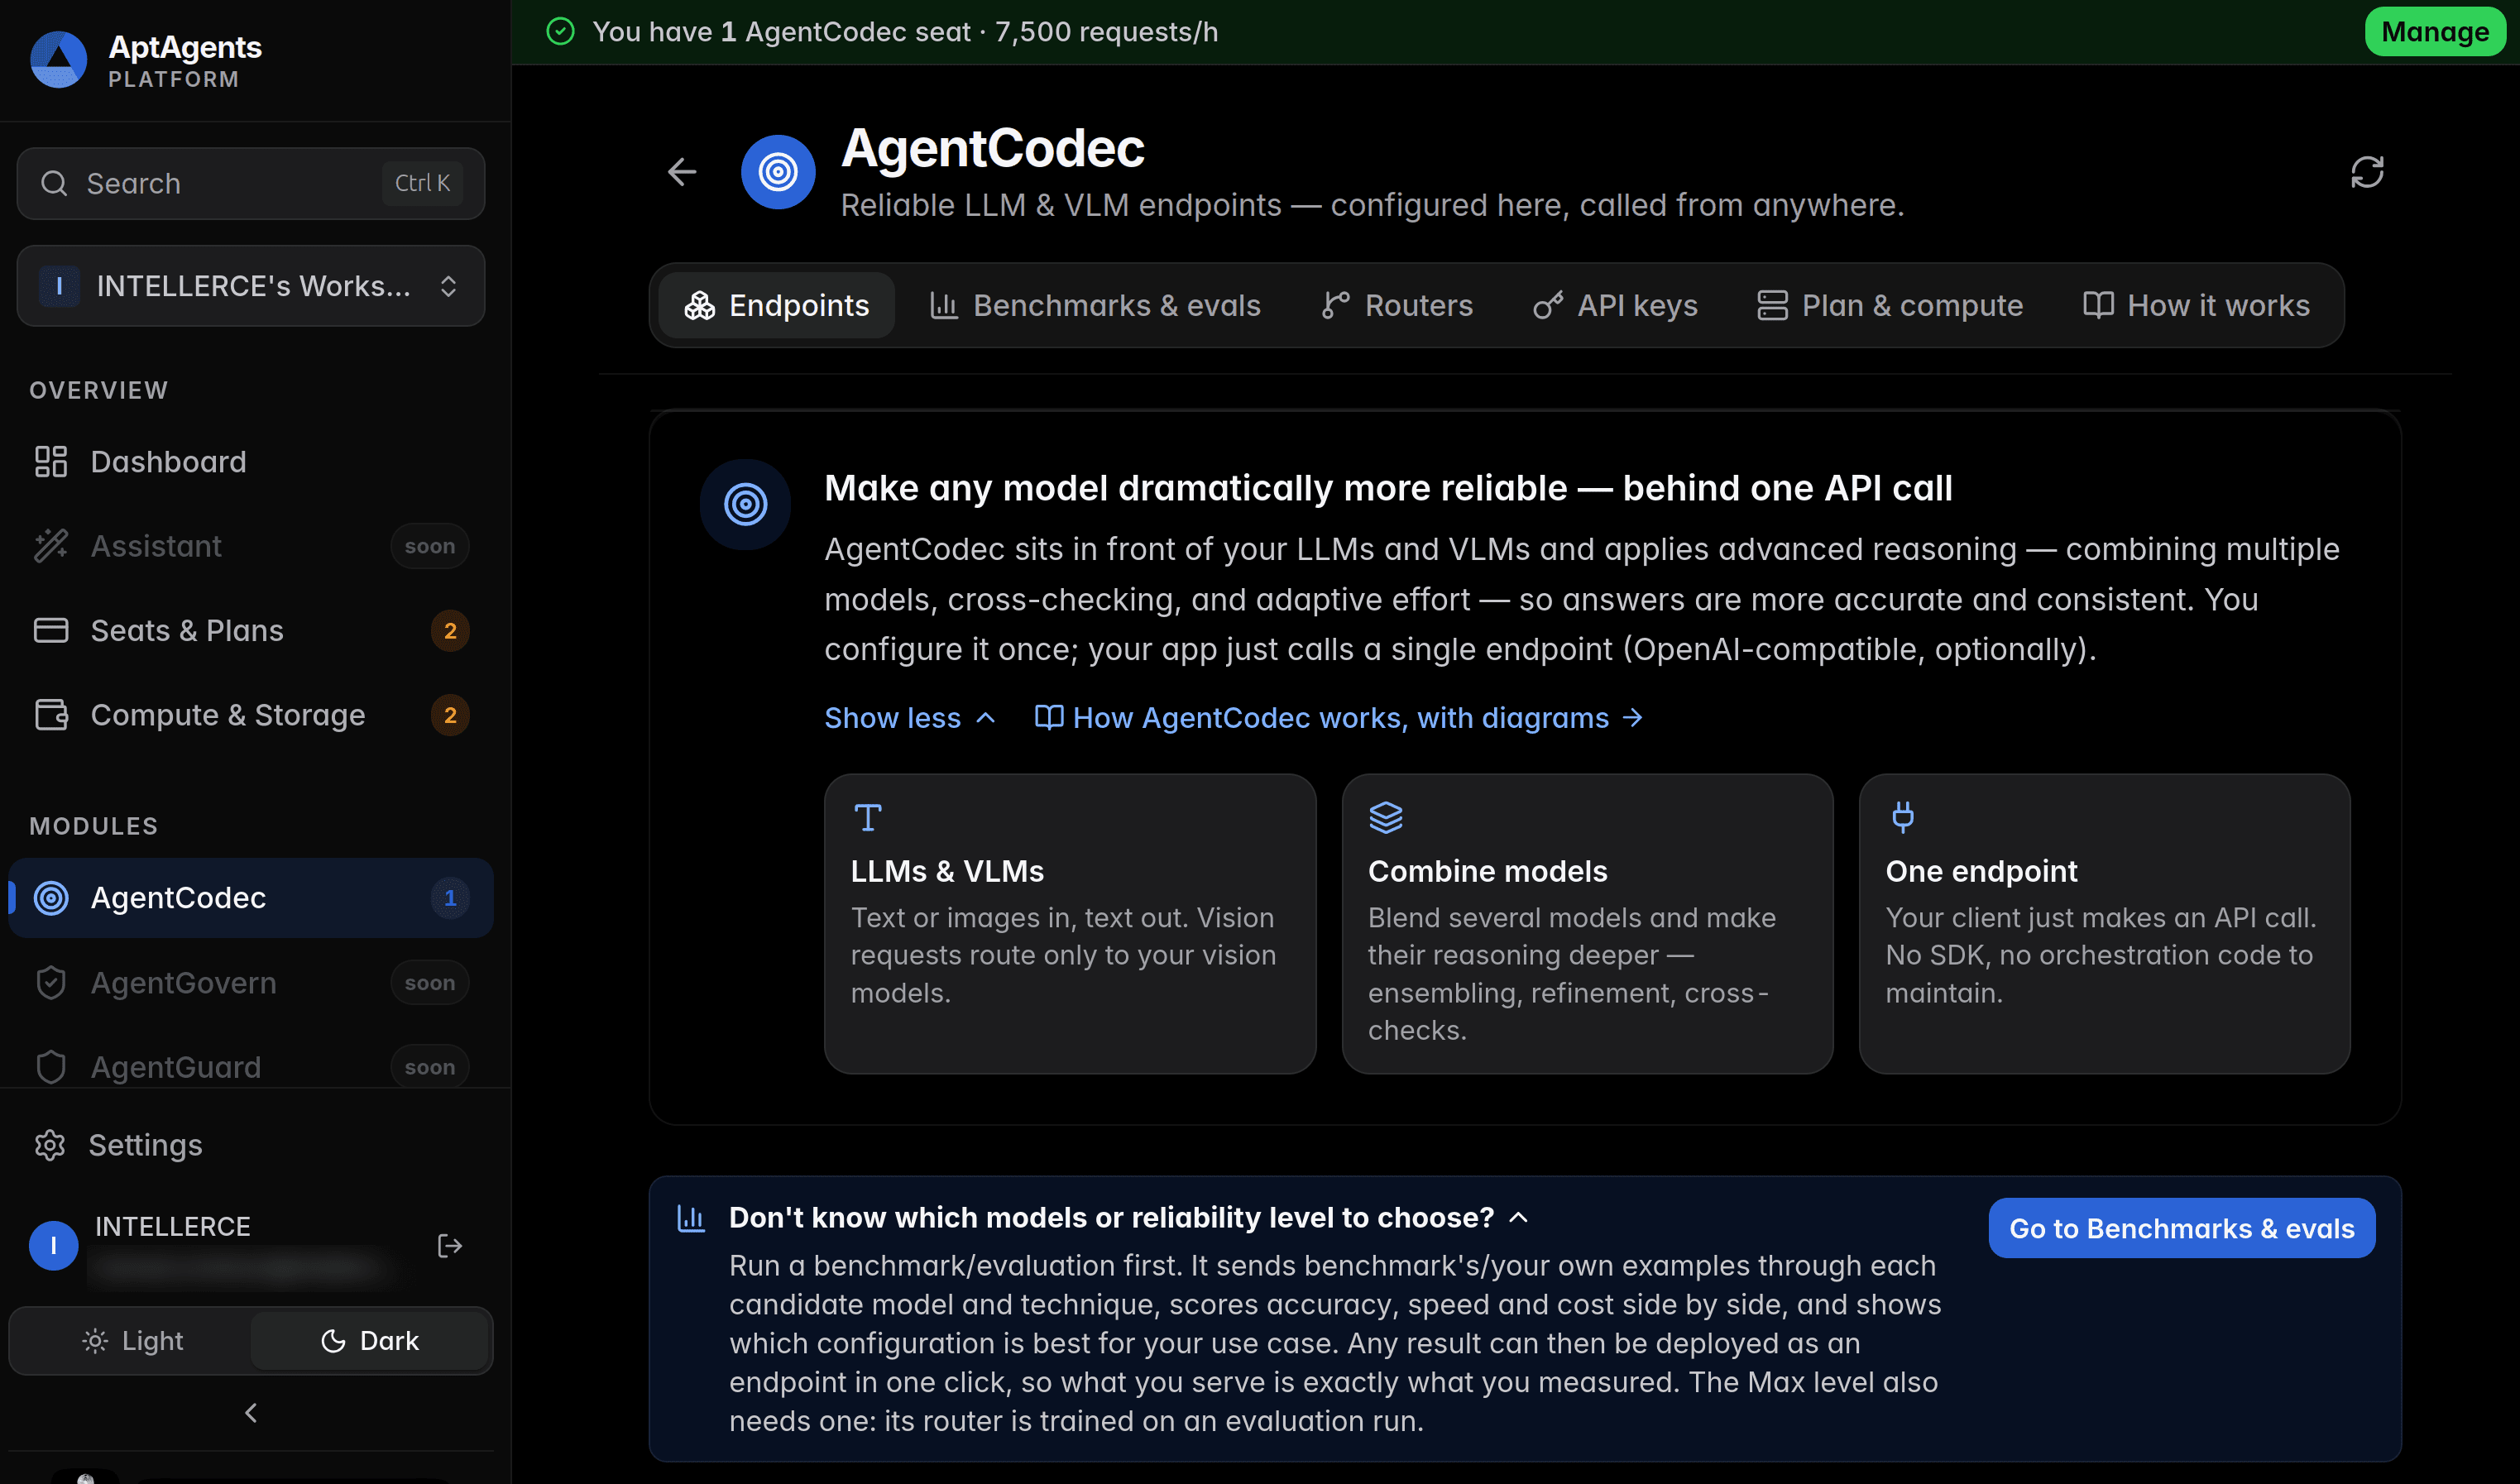Switch theme to Light
This screenshot has height=1484, width=2520.
pyautogui.click(x=132, y=1340)
